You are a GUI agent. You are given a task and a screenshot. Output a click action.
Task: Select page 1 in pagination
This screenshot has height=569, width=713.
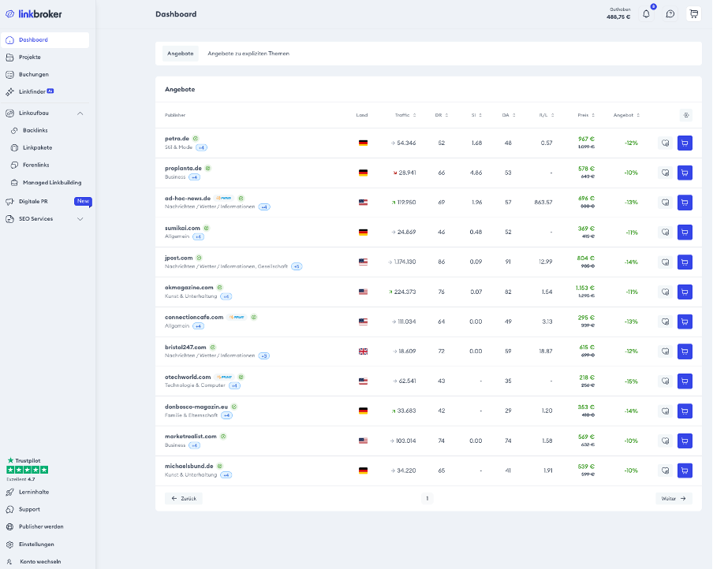click(x=427, y=499)
